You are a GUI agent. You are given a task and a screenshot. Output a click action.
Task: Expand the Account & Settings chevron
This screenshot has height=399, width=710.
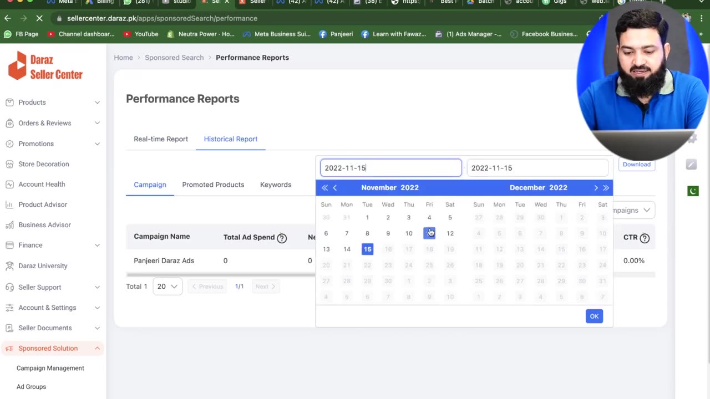point(97,308)
